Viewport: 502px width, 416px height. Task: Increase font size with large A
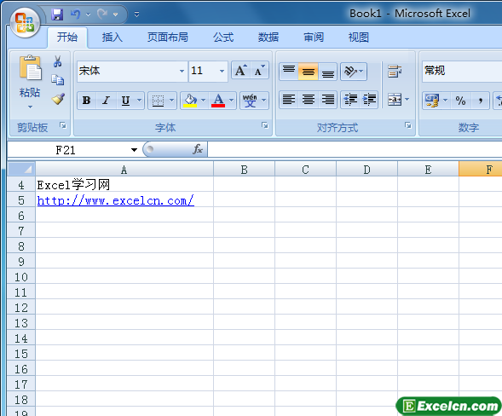(240, 71)
